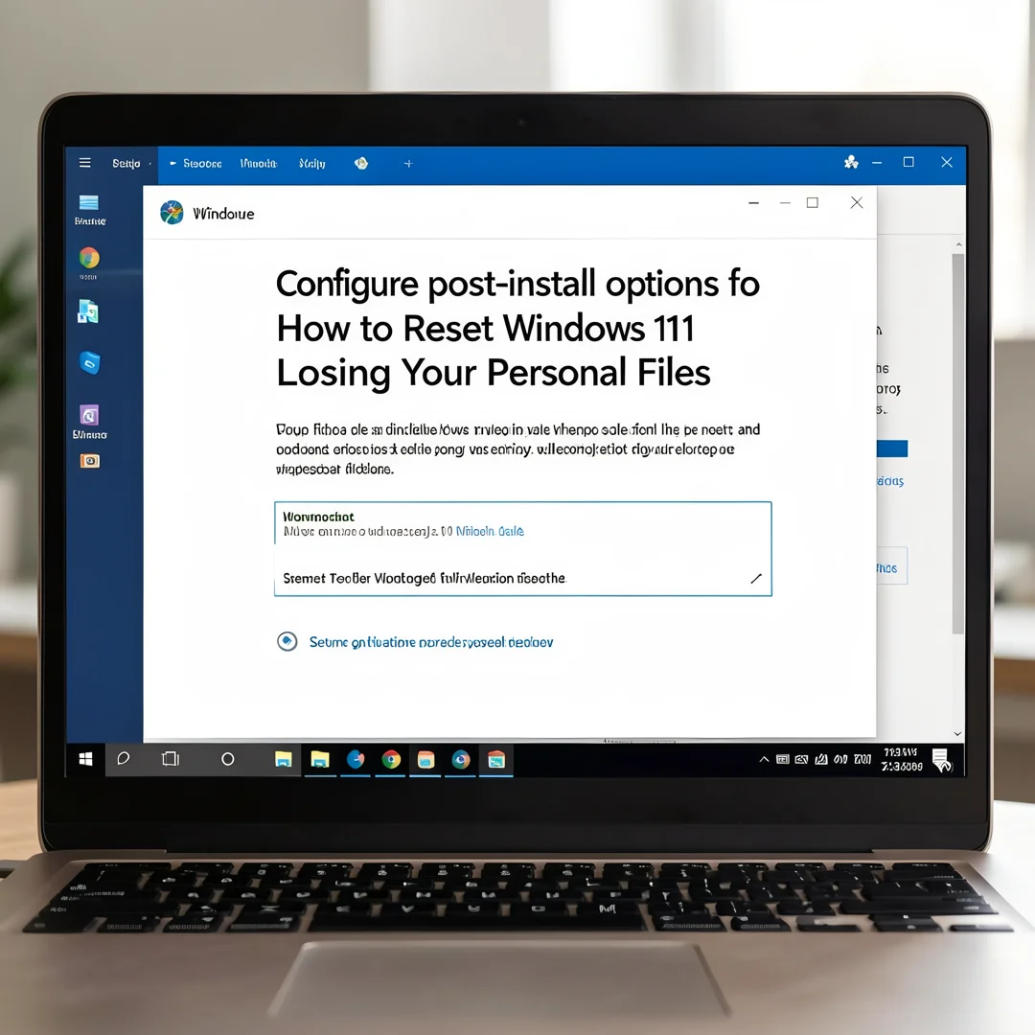Open the purple Minano icon in the sidebar
This screenshot has width=1035, height=1035.
click(x=89, y=421)
